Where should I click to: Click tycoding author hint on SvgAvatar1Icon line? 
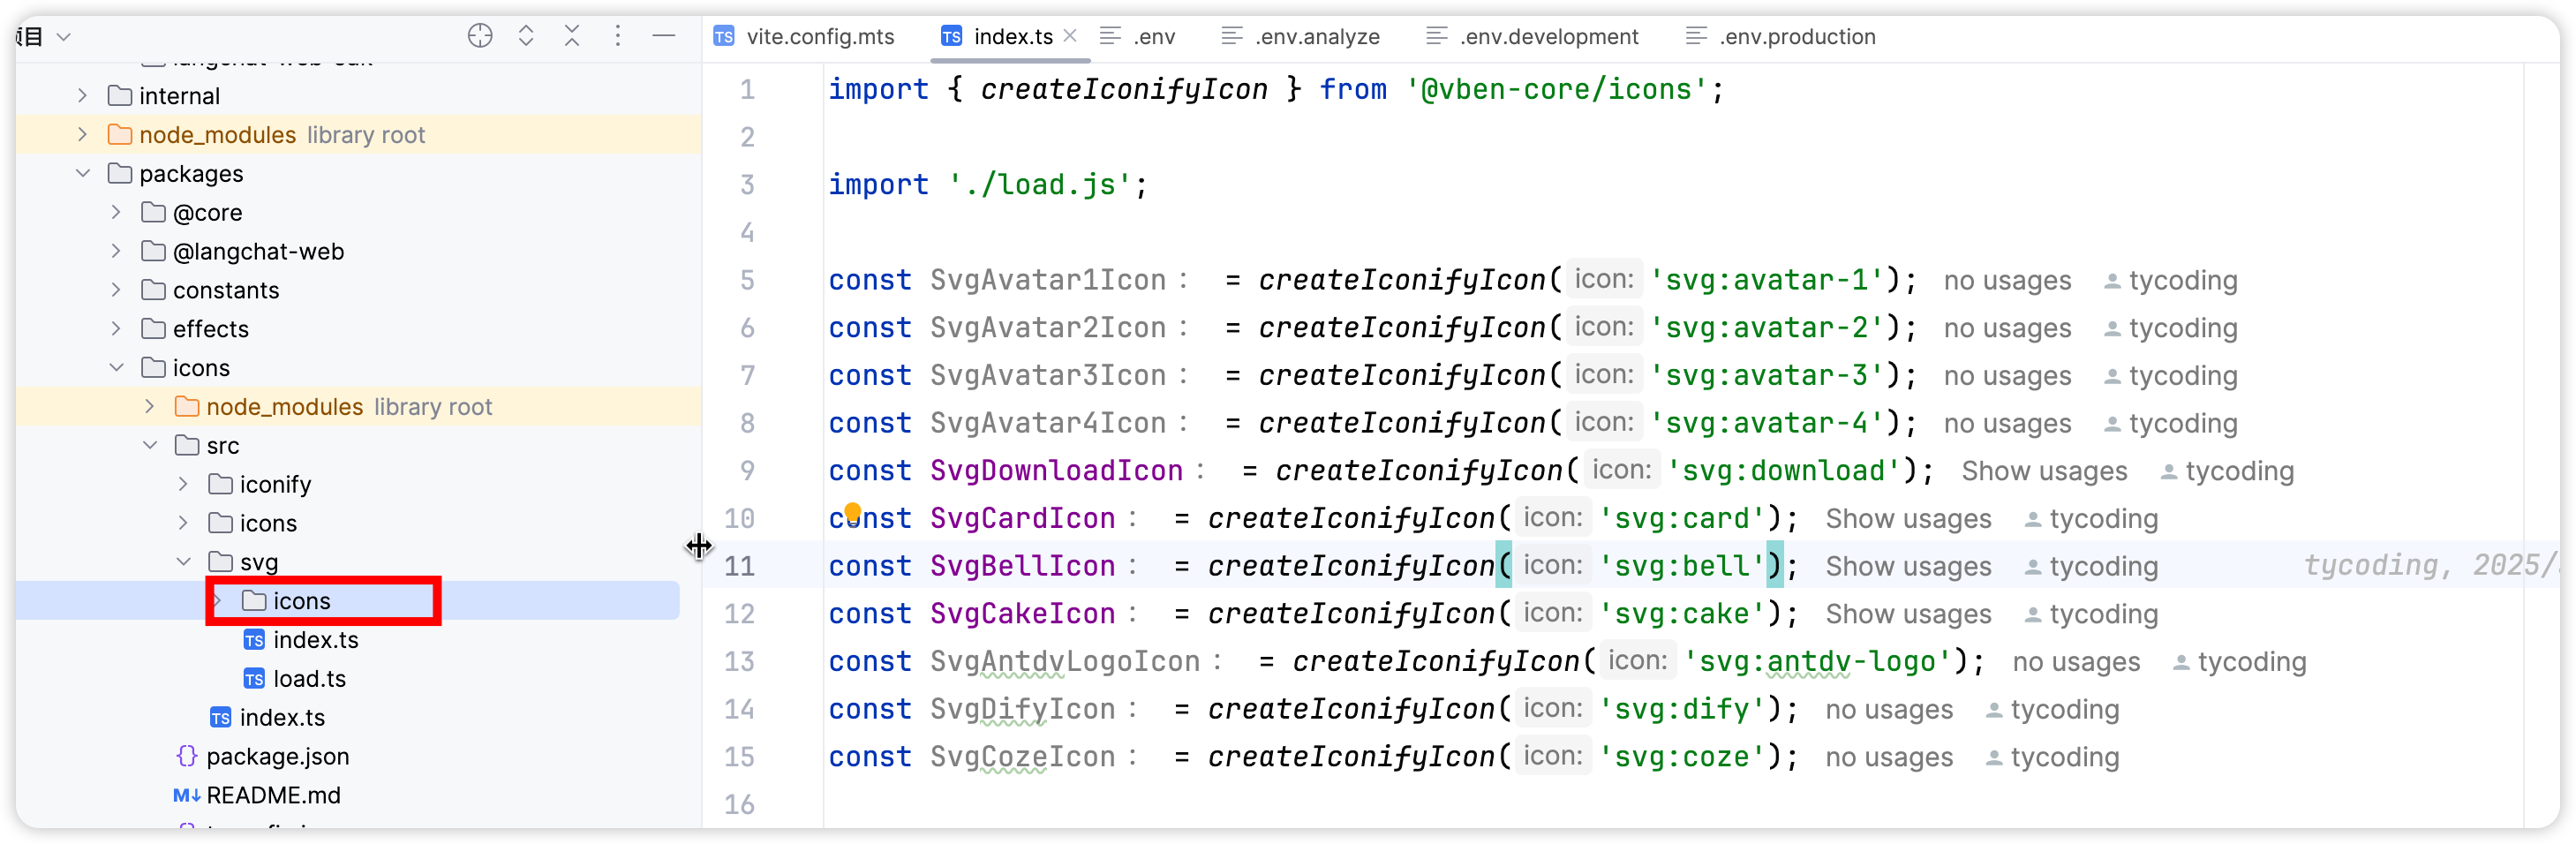coord(2181,281)
